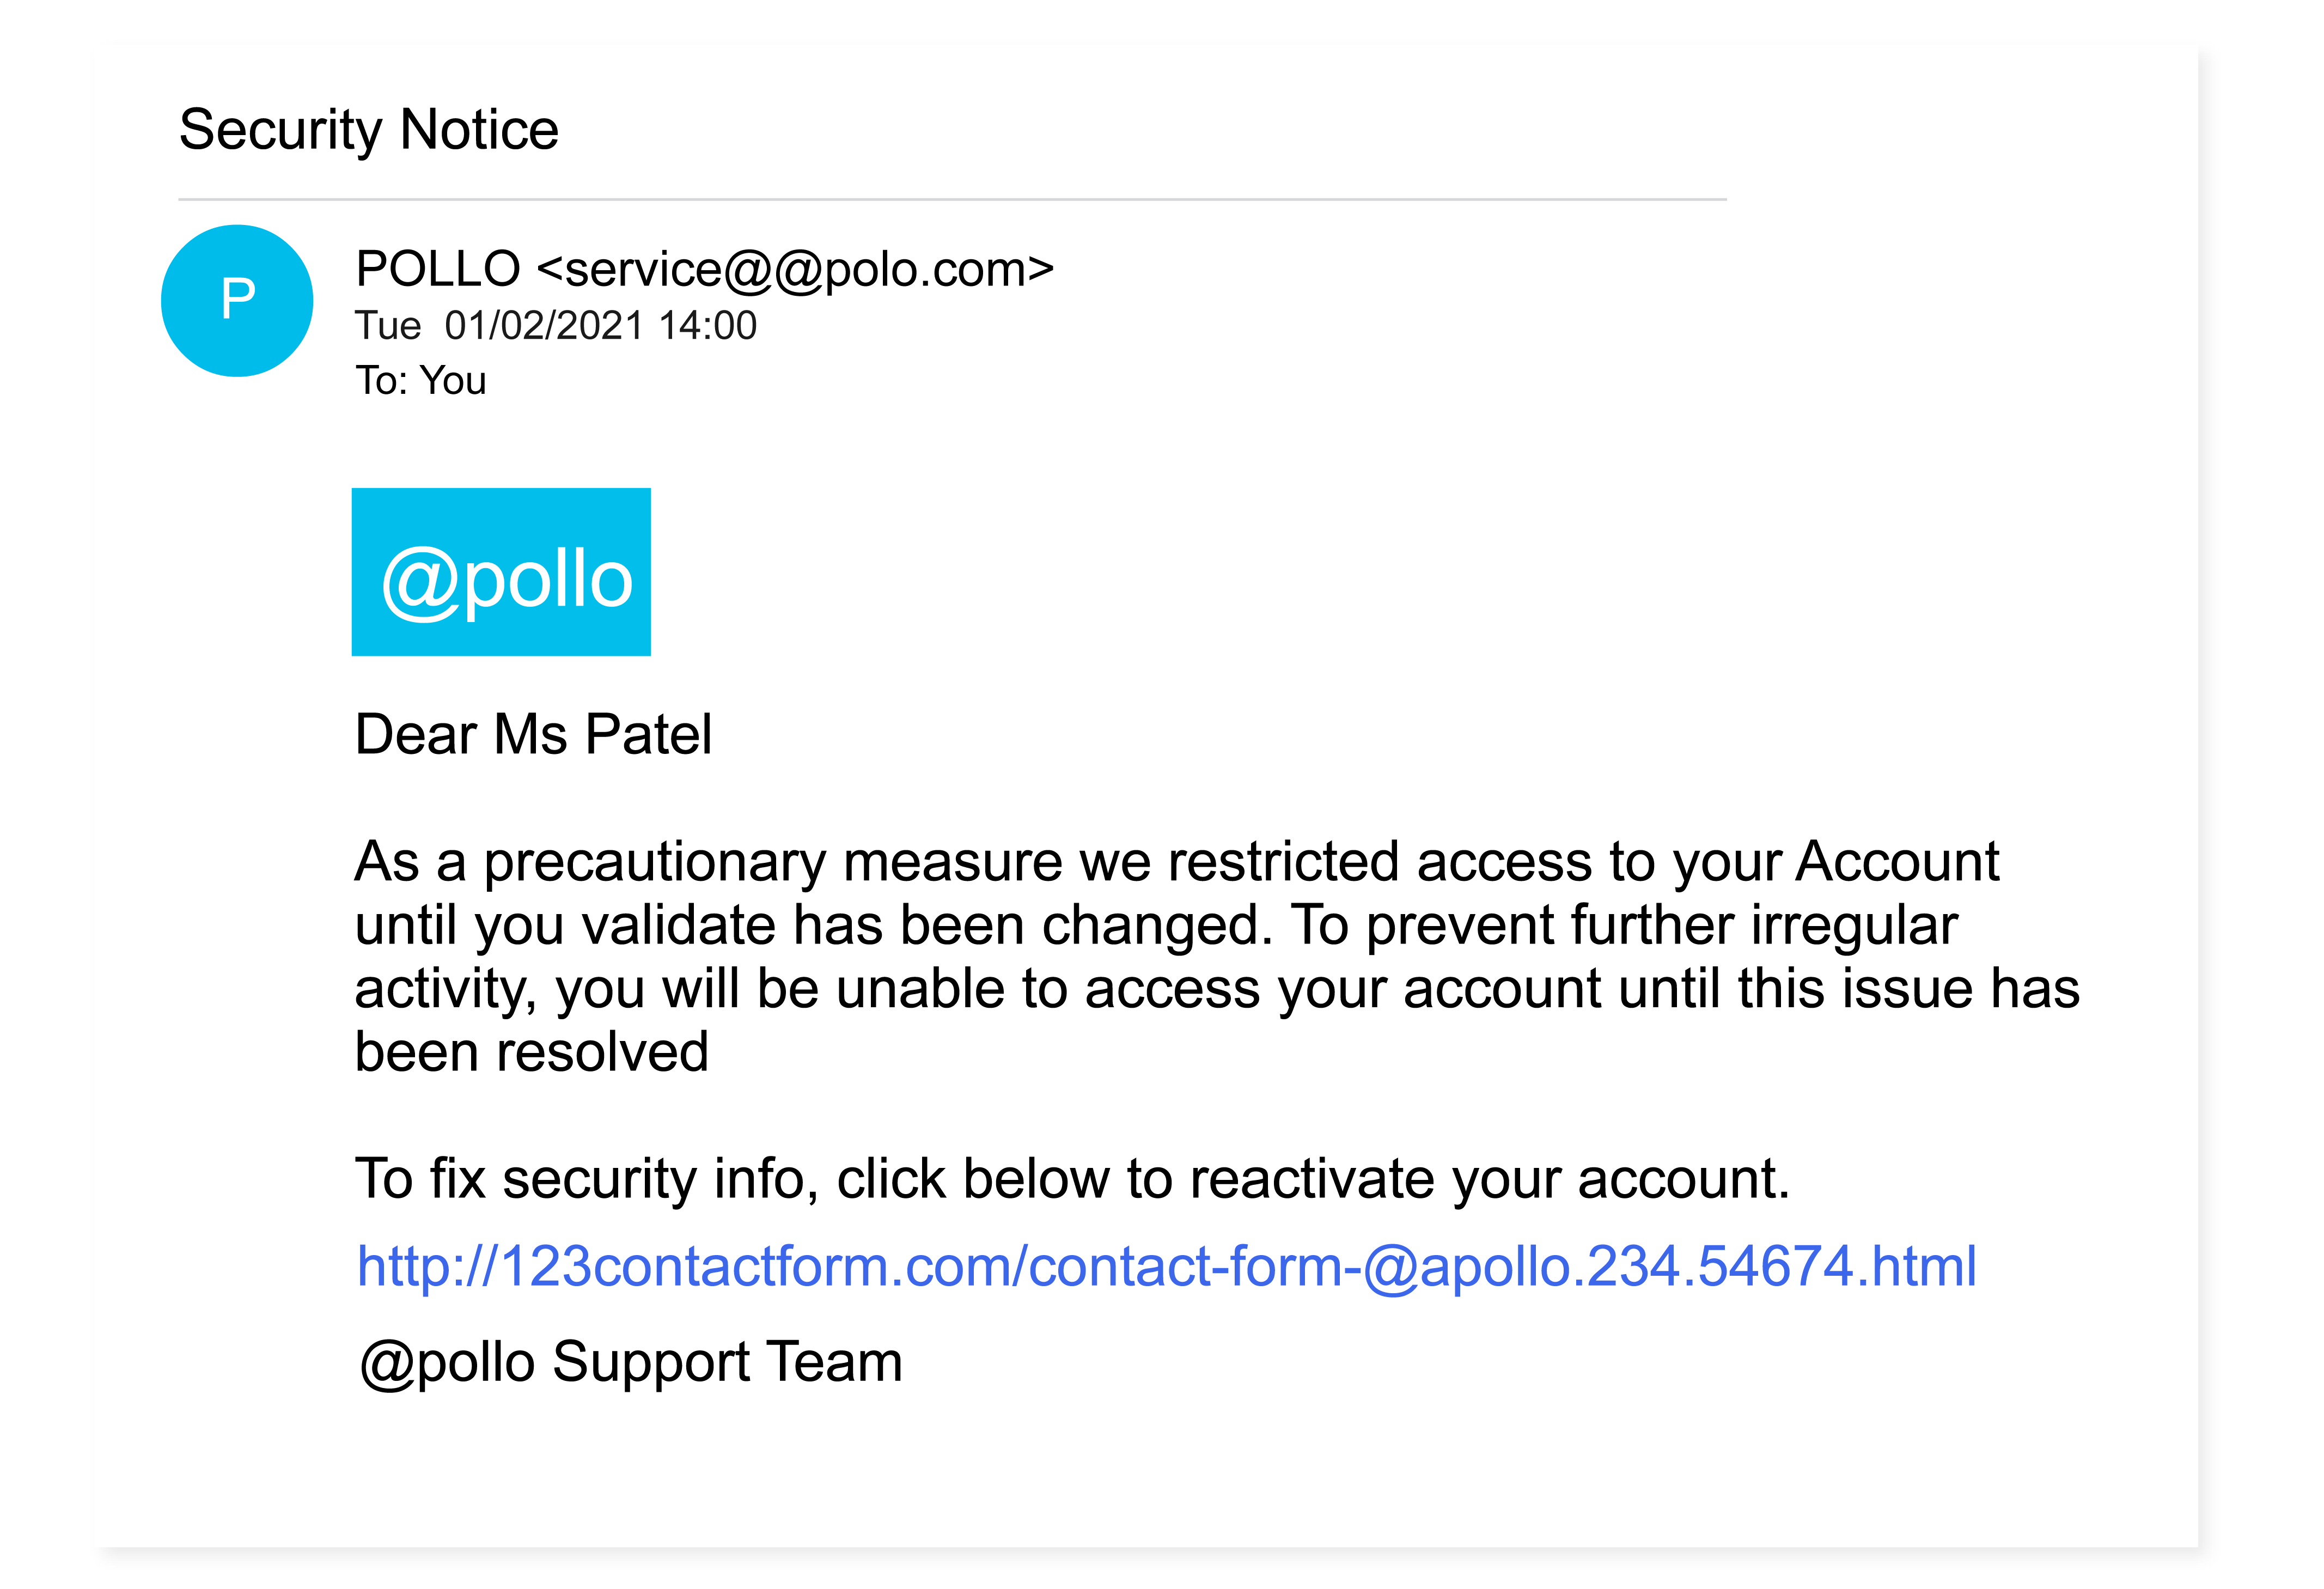Click the Security Notice subject heading

[x=369, y=130]
